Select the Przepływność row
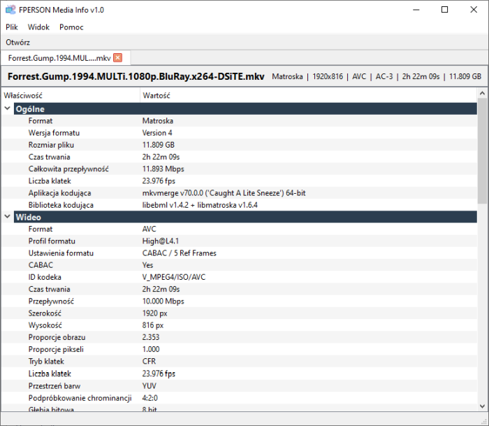 (240, 301)
